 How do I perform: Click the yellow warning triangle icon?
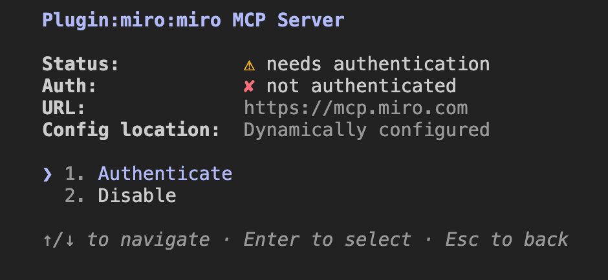[x=249, y=66]
